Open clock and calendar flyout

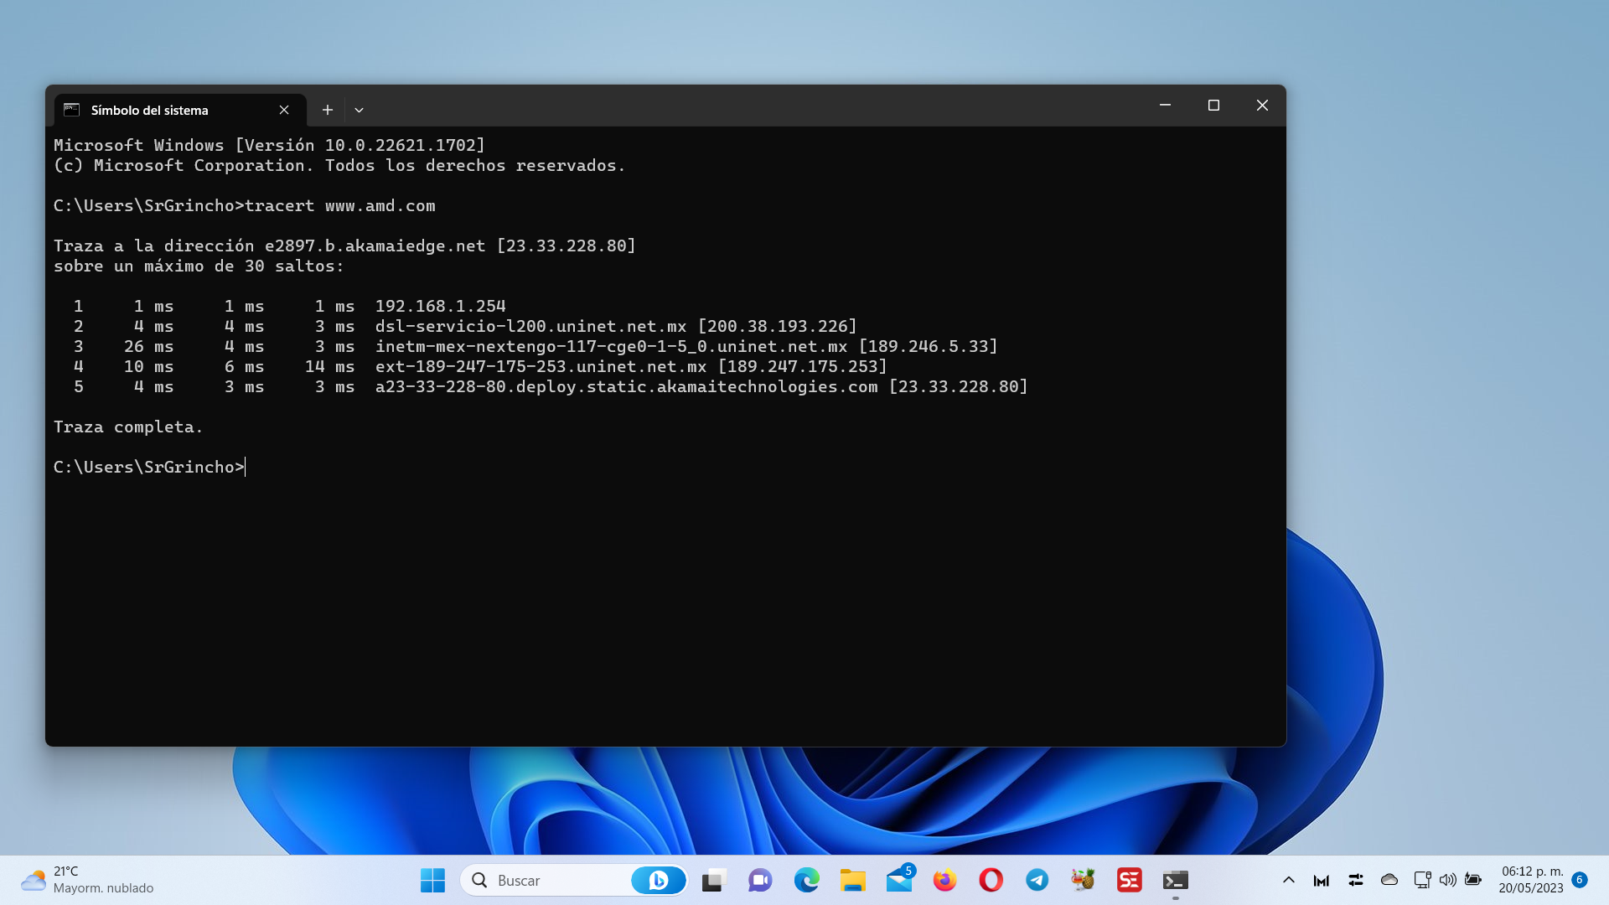1531,880
